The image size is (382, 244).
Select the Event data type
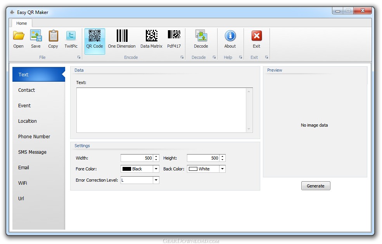(39, 106)
